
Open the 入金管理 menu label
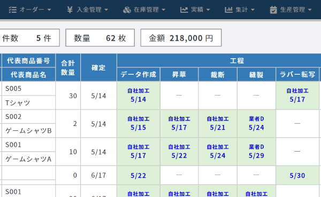pyautogui.click(x=89, y=10)
